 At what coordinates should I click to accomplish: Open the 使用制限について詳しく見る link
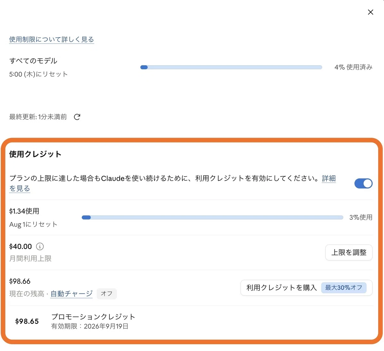[52, 39]
